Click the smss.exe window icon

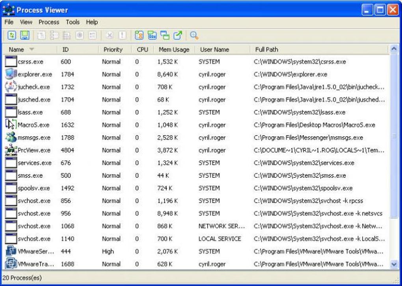[x=11, y=175]
